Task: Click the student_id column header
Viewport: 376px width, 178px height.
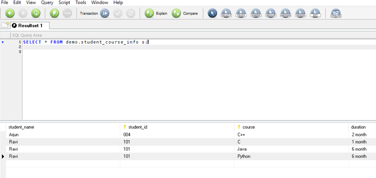Action: tap(135, 127)
